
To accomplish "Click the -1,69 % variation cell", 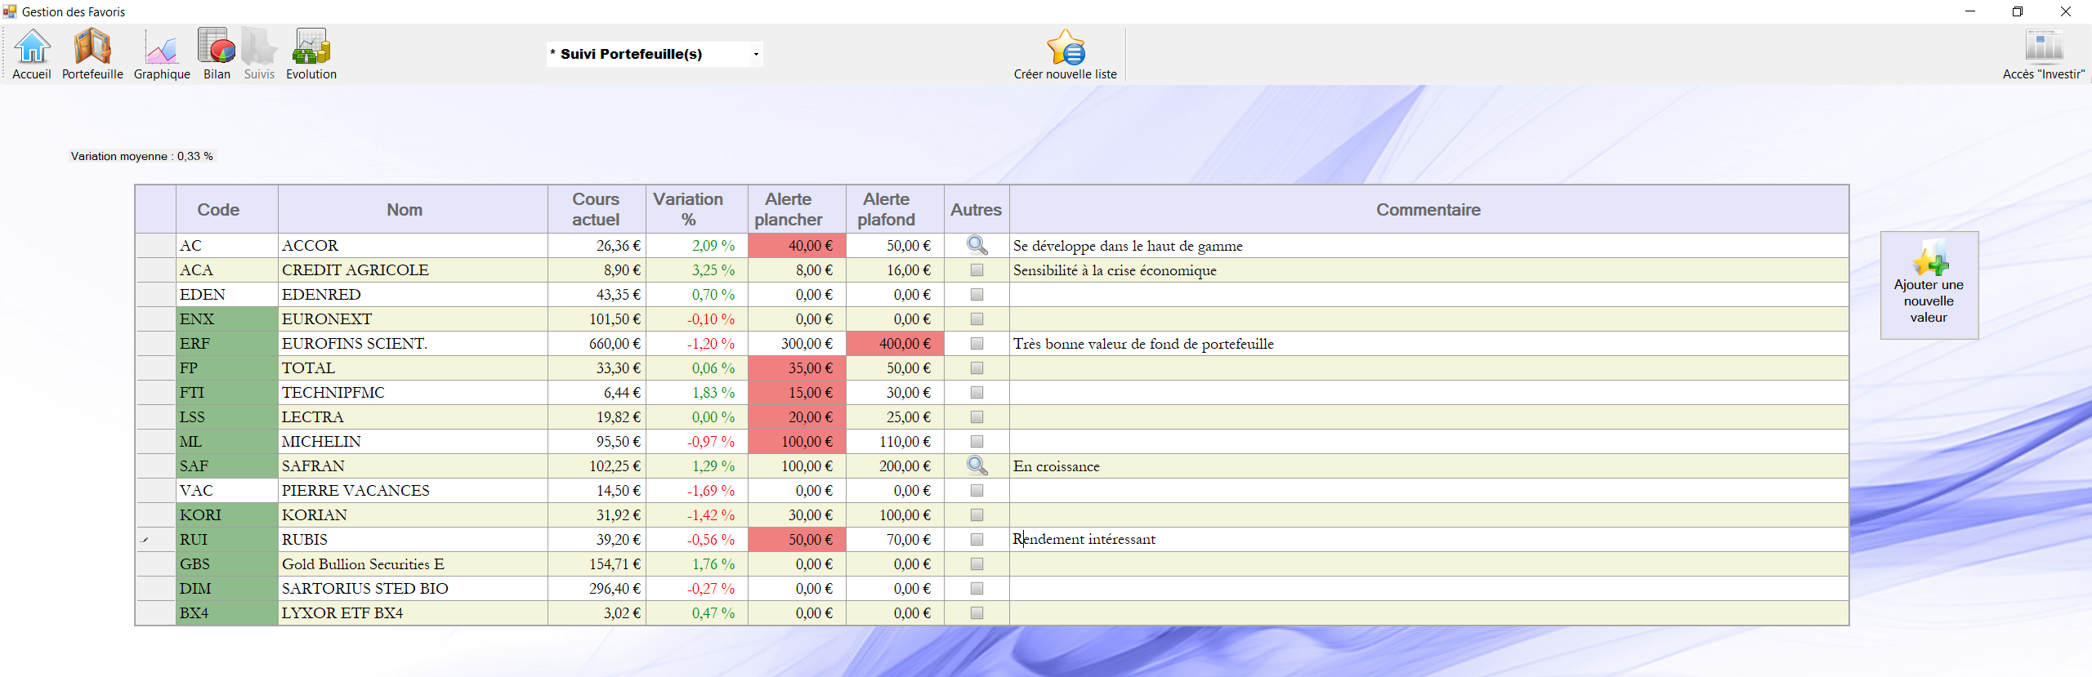I will pyautogui.click(x=697, y=491).
